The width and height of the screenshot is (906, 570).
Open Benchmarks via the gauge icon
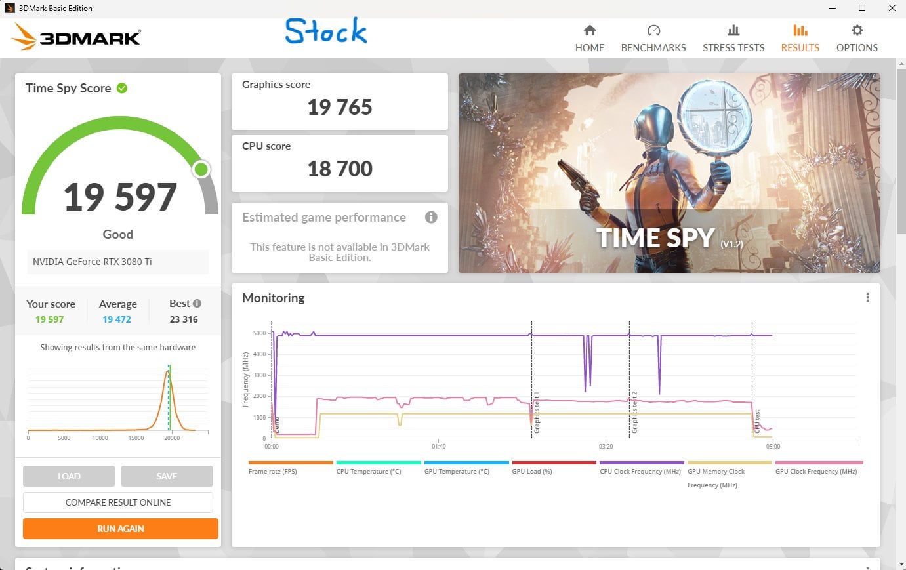(x=653, y=30)
